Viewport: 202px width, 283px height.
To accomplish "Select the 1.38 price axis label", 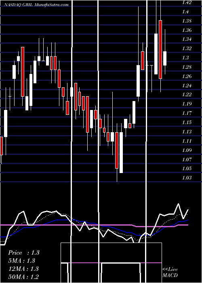I will coord(187,21).
